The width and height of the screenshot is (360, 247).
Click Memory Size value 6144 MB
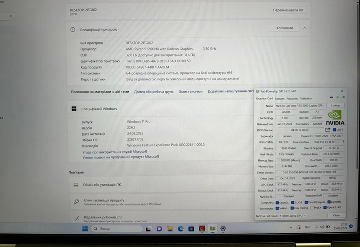[x=287, y=166]
